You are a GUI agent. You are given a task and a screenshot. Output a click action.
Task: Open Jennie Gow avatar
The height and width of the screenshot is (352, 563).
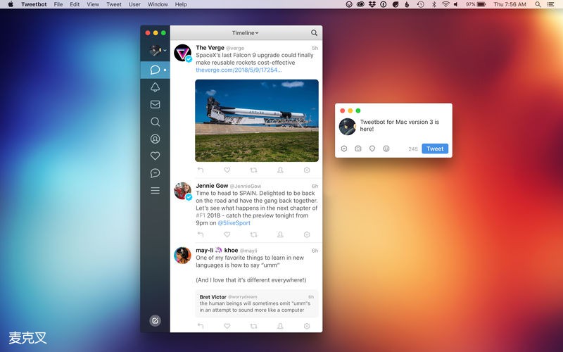point(183,191)
